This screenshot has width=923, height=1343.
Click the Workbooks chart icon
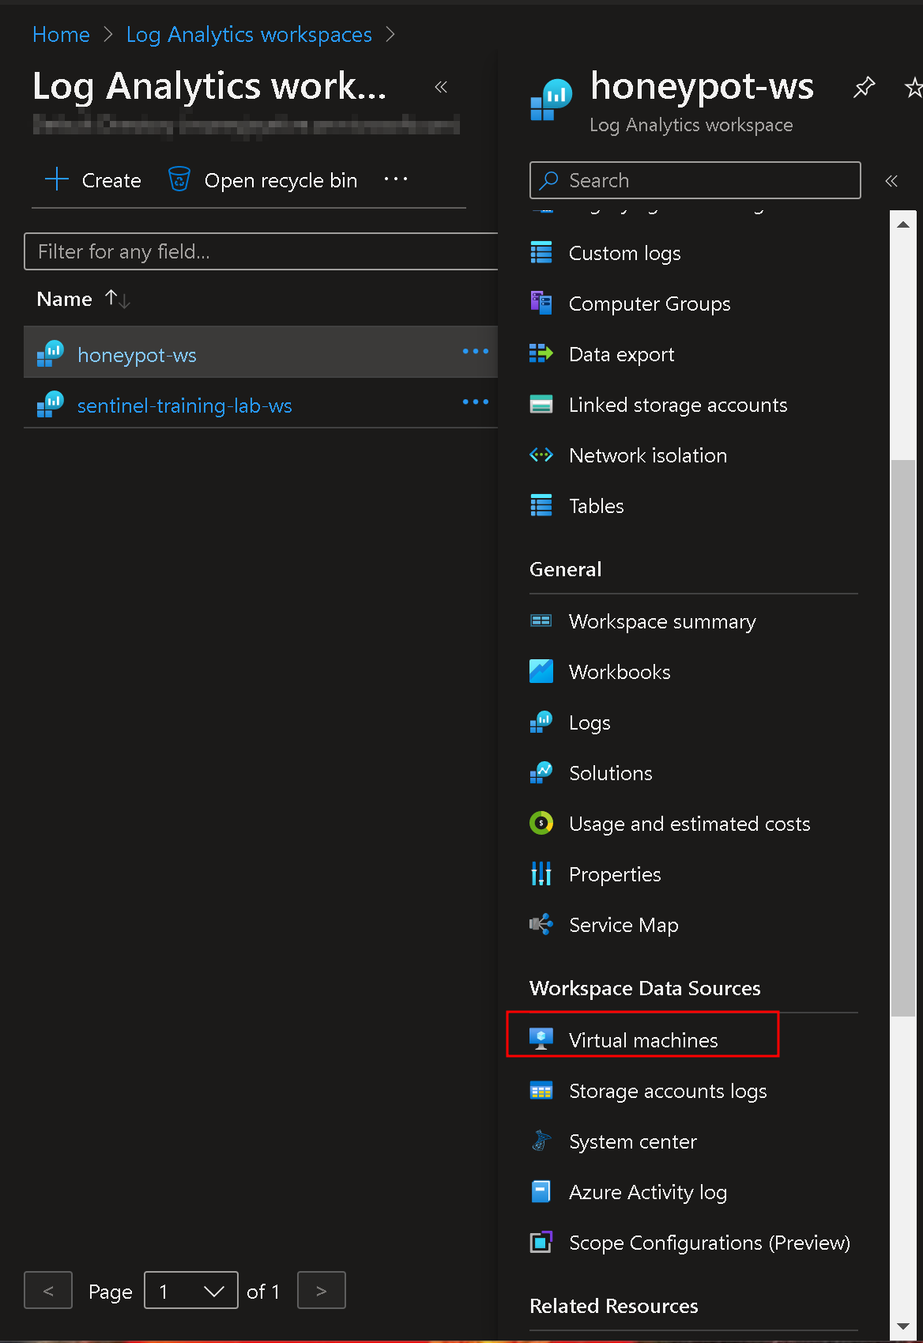541,671
